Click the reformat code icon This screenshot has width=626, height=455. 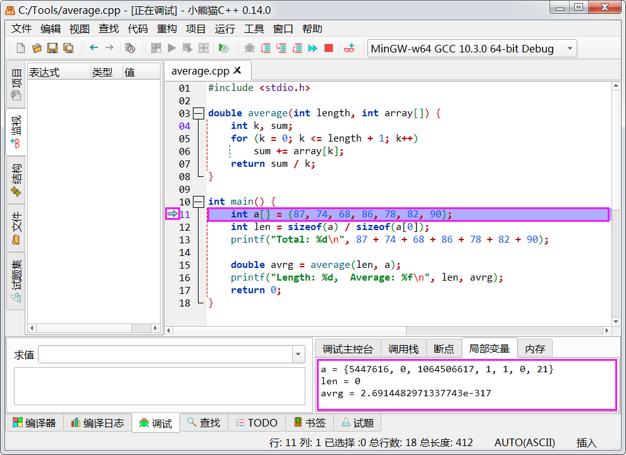(x=130, y=48)
